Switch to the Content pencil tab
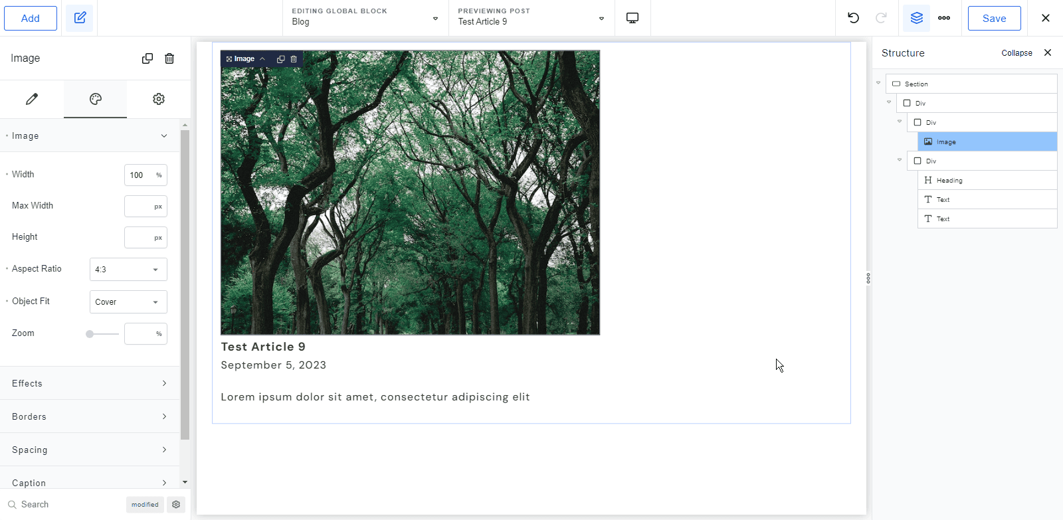This screenshot has height=520, width=1063. (31, 99)
